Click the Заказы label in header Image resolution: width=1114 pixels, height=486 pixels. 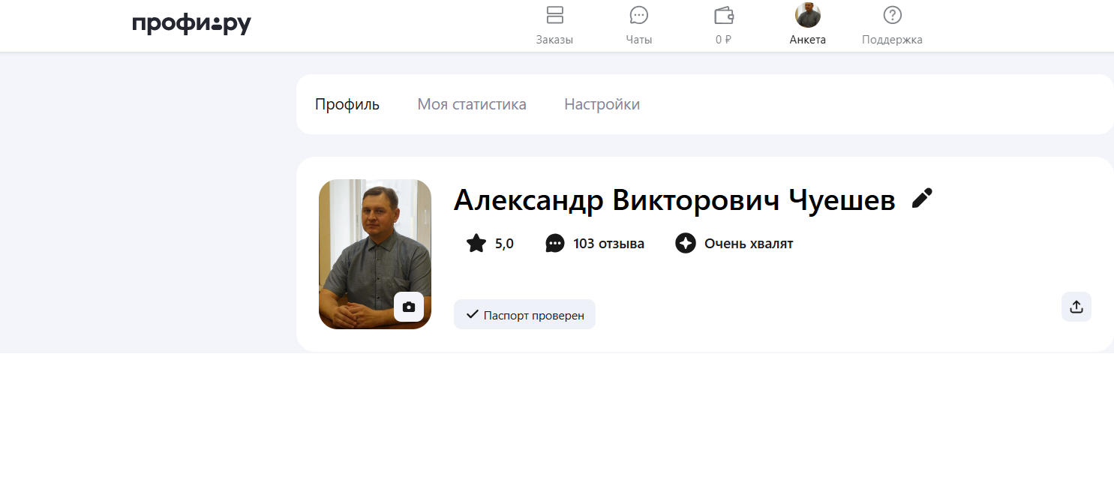pyautogui.click(x=554, y=40)
